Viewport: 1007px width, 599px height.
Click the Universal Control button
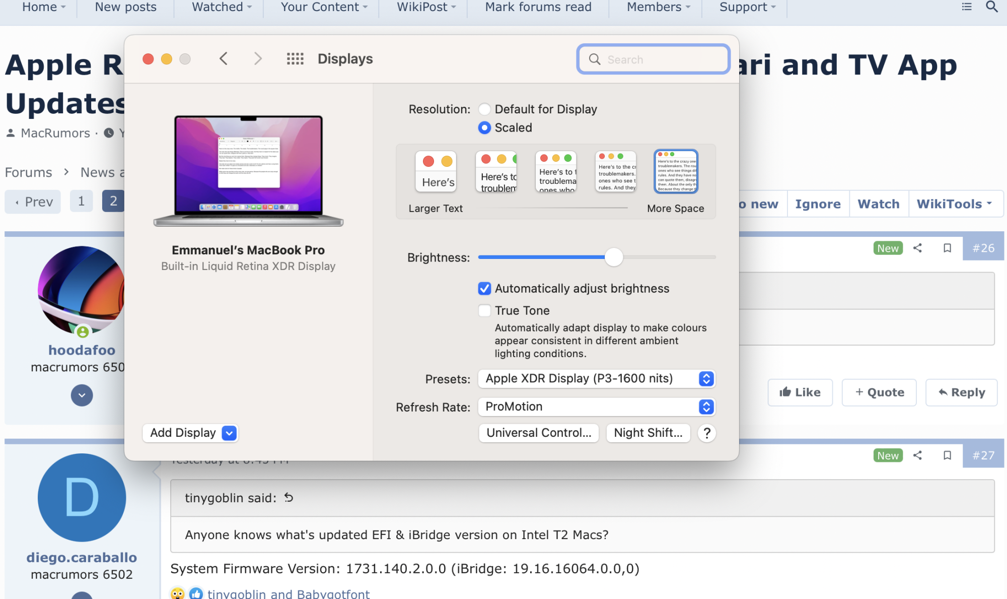point(538,433)
